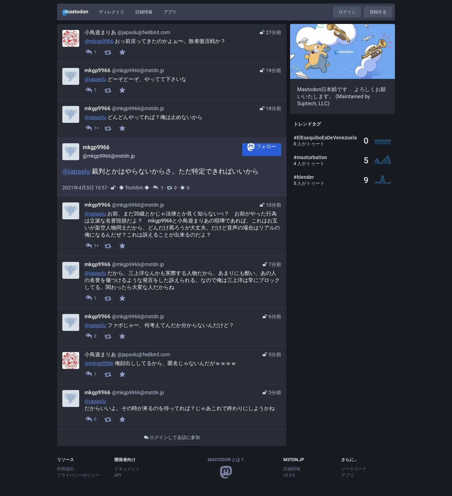Favourite the 18分前 mkgp9966 post
This screenshot has height=496, width=452.
tap(122, 128)
